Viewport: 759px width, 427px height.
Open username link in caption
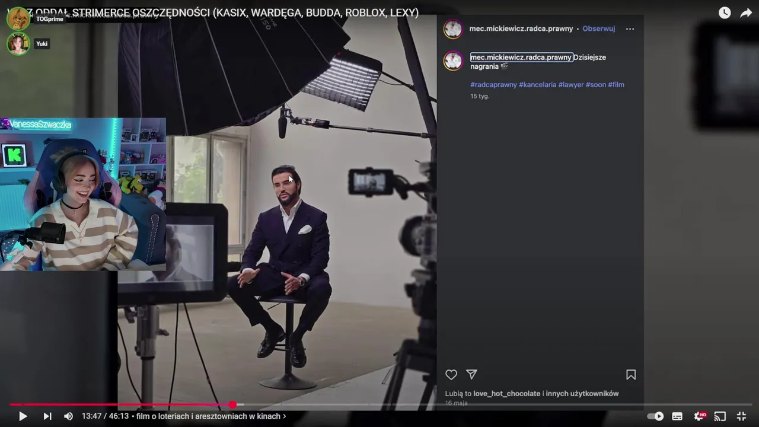click(x=521, y=58)
